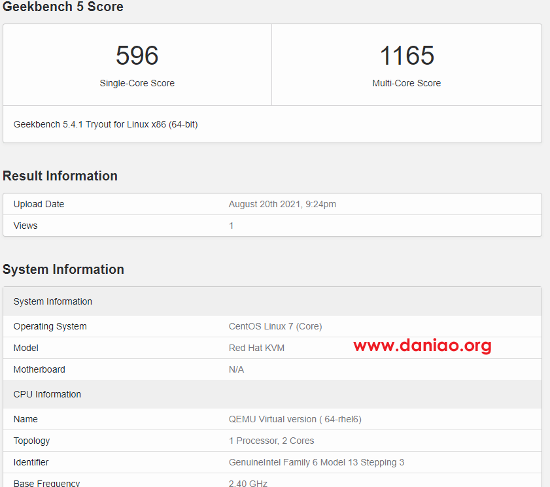Select the Motherboard value 'N/A'
The image size is (550, 487).
click(237, 369)
